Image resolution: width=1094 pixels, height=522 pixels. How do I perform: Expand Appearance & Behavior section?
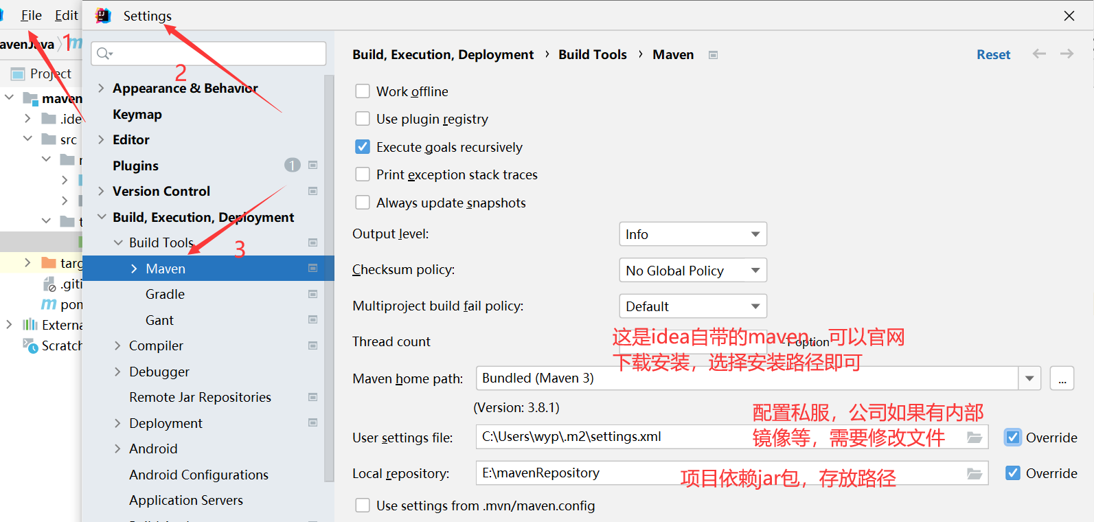101,88
